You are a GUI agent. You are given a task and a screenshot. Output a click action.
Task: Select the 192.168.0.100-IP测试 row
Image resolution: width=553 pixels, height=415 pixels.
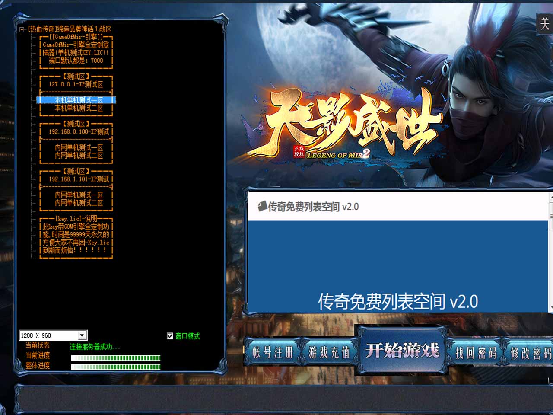(x=76, y=131)
